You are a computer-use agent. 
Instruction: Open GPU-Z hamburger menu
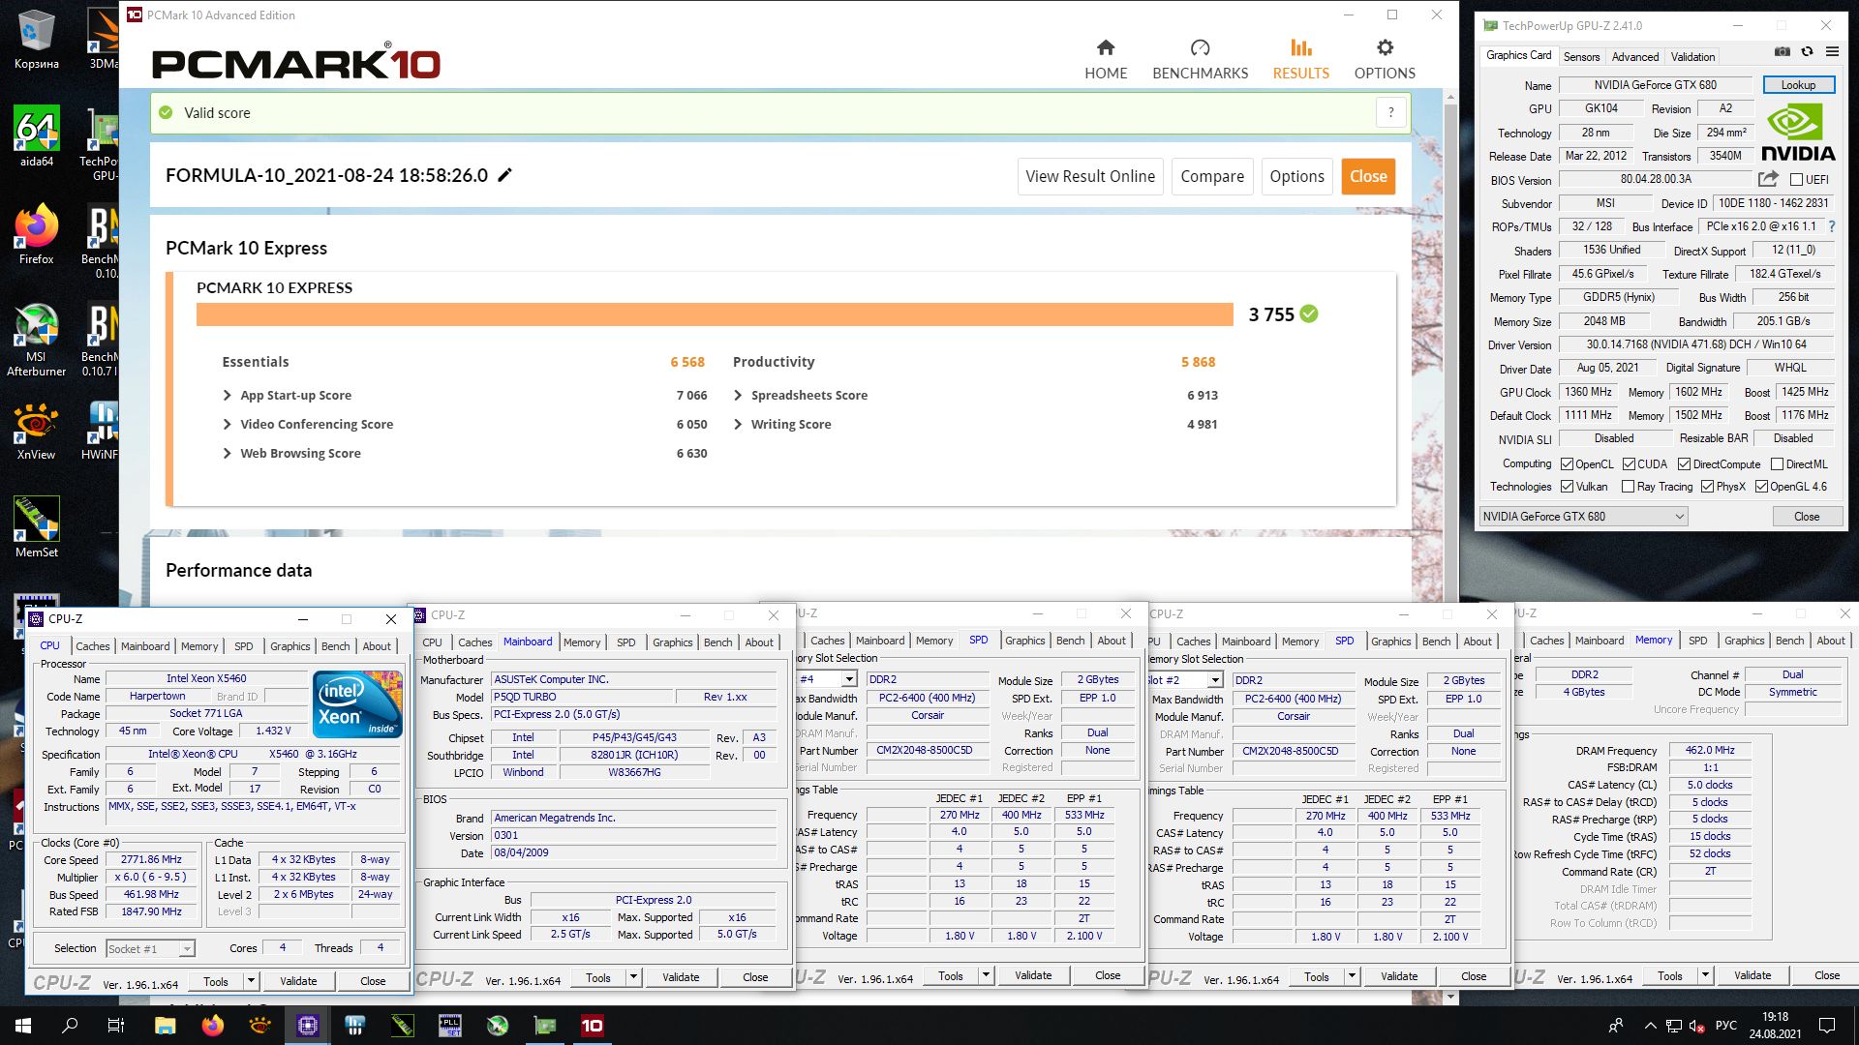pyautogui.click(x=1832, y=51)
